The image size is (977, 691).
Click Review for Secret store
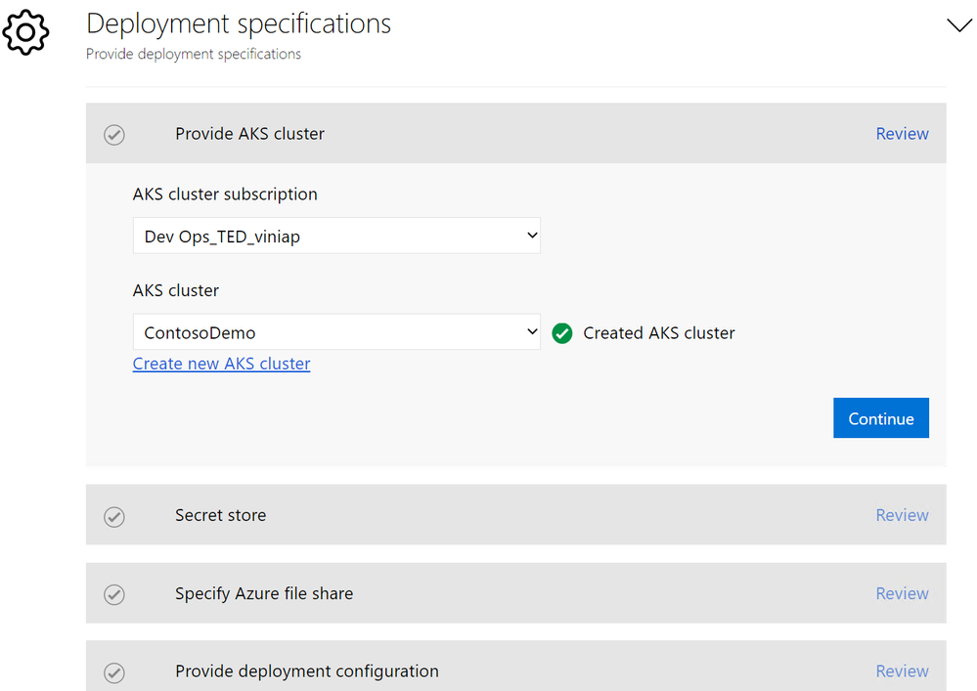(x=902, y=515)
